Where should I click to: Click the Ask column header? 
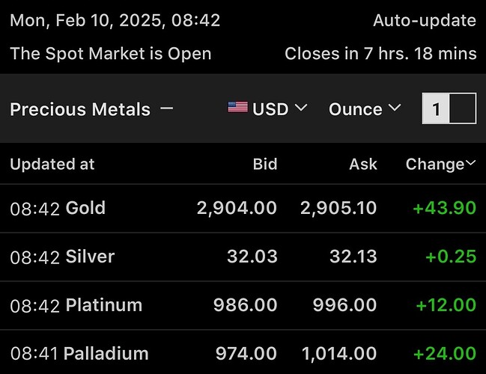coord(363,164)
